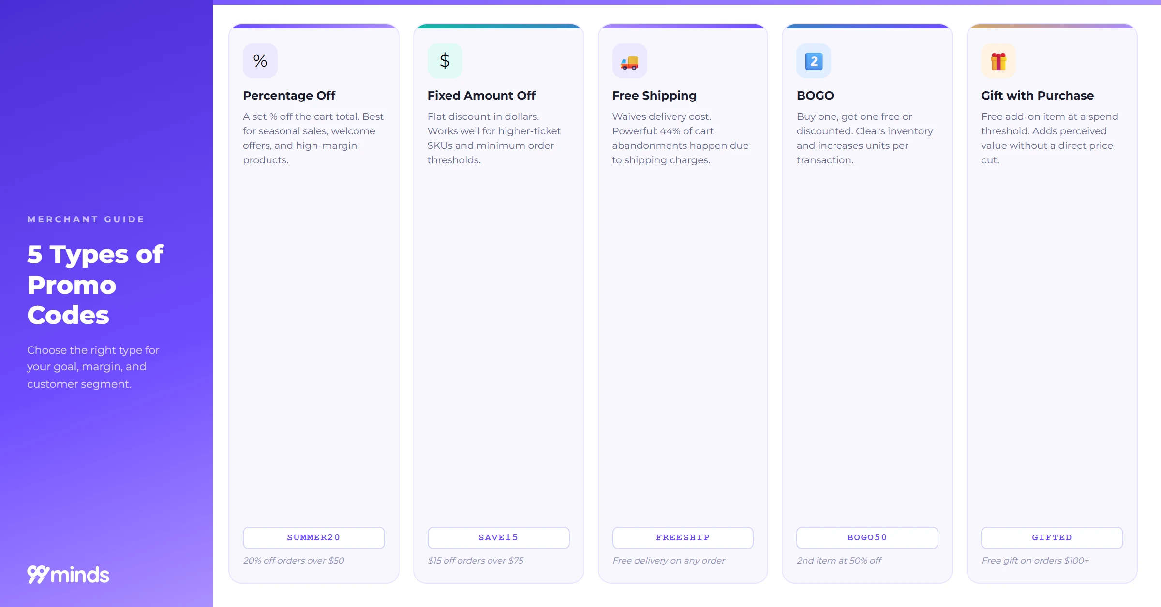Click the Percentage Off heading
This screenshot has height=607, width=1161.
289,96
